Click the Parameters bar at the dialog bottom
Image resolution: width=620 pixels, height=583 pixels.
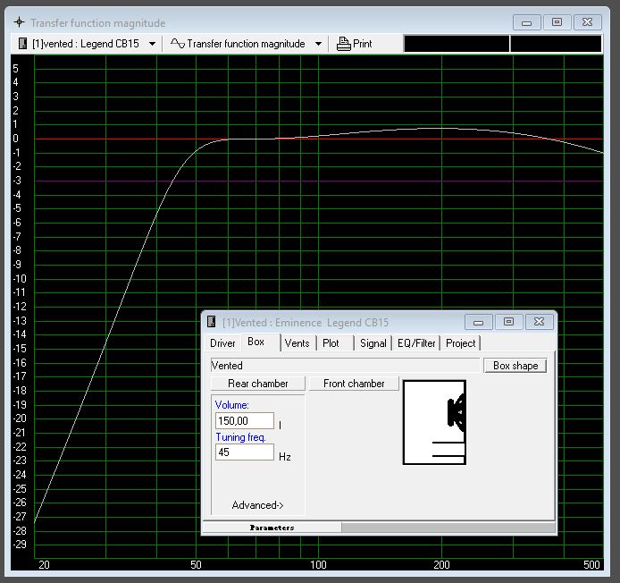click(x=272, y=528)
